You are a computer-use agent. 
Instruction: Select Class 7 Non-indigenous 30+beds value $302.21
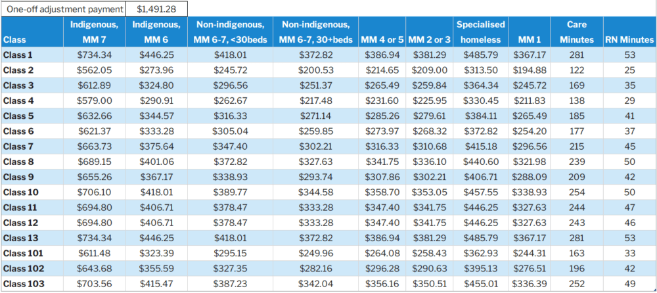click(313, 146)
